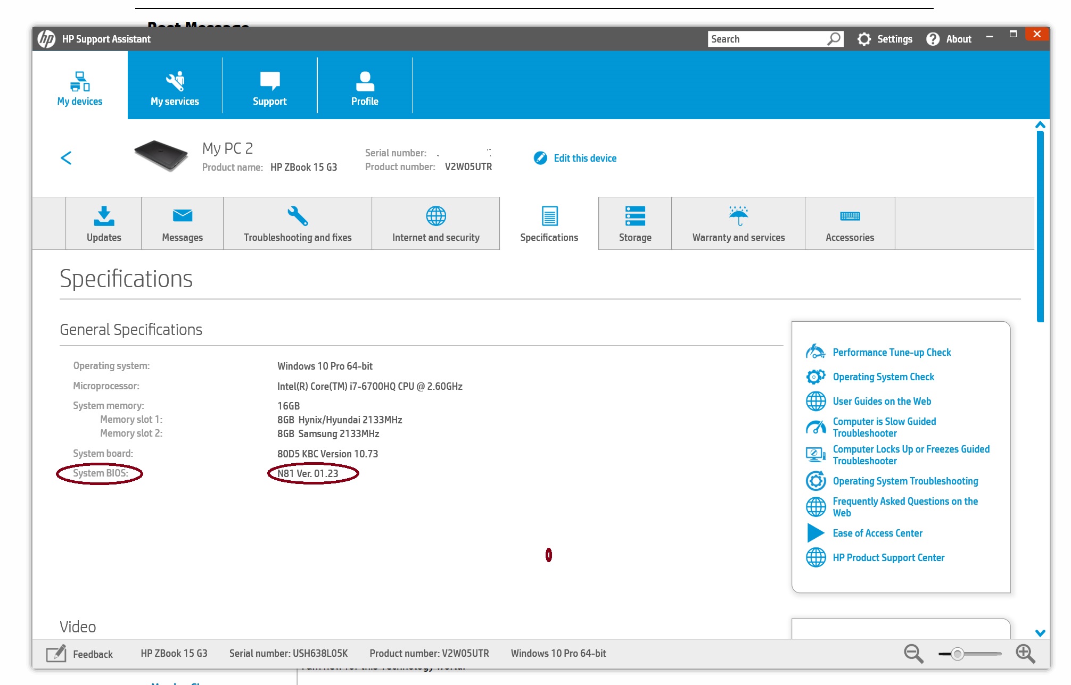Click the Intel Core i7-6700HQ microprocessor value

[x=370, y=386]
